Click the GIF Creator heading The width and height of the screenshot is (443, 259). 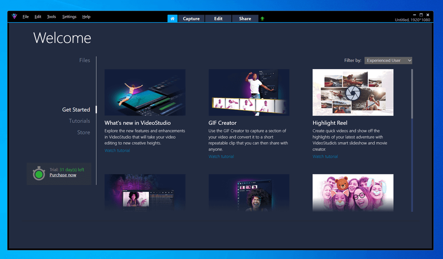point(222,123)
